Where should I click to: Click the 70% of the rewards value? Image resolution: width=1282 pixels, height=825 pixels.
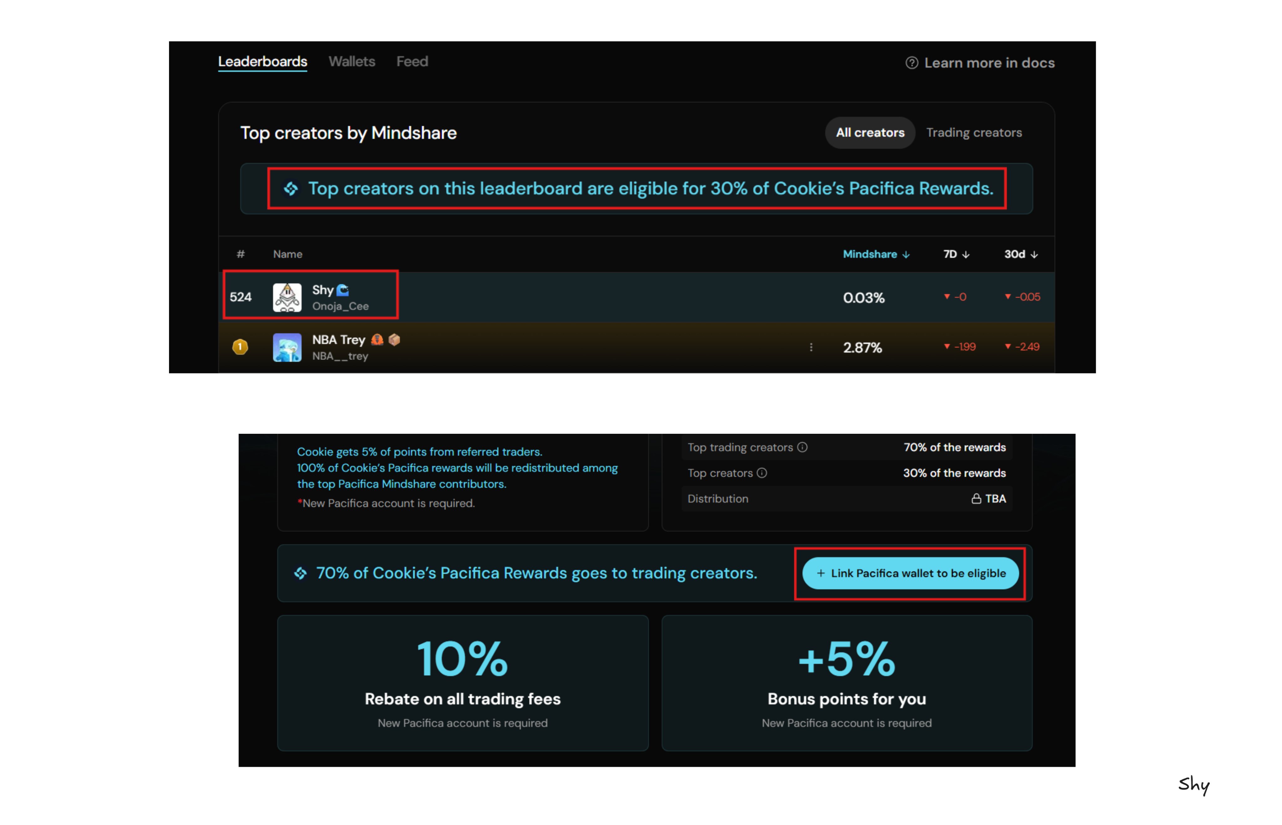[955, 447]
